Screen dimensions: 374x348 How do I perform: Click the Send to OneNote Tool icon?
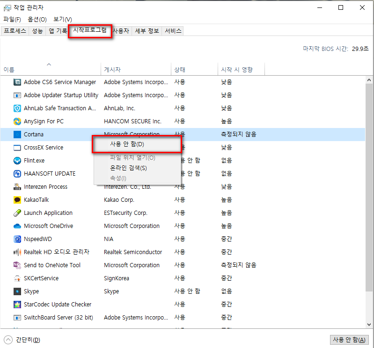coord(17,265)
